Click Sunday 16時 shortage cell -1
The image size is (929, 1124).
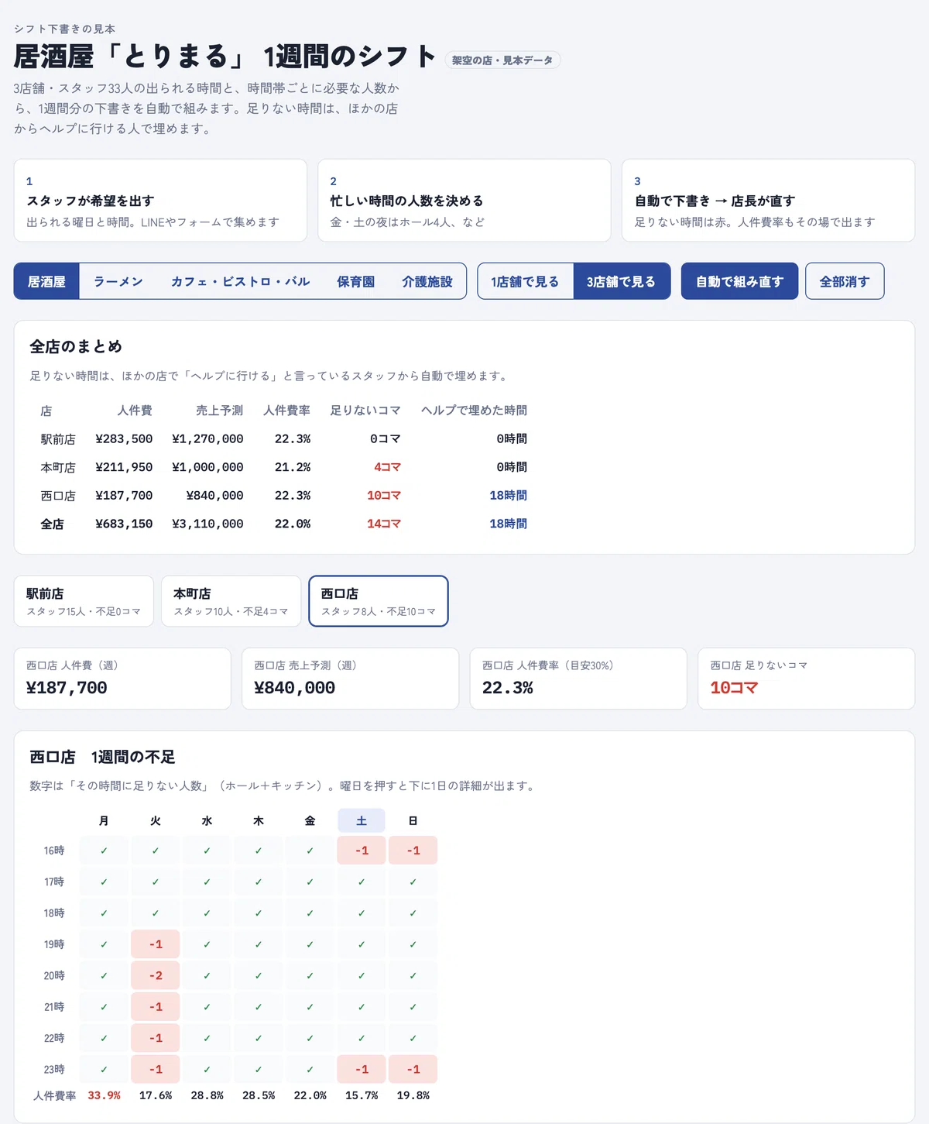pos(413,851)
